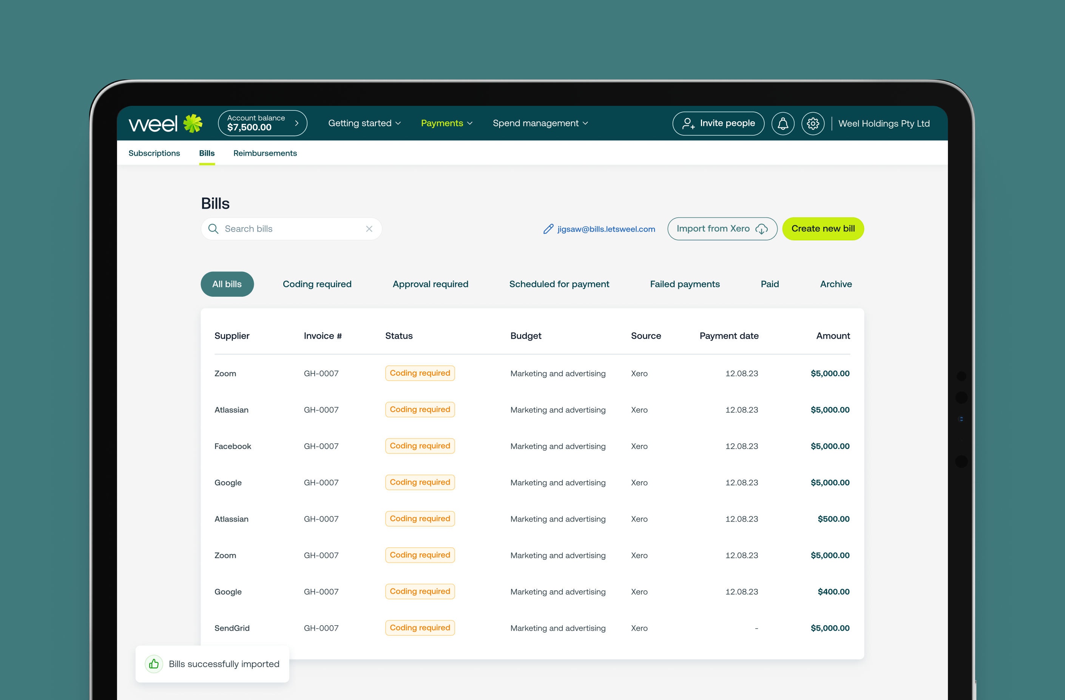Click the Subscriptions menu item
The width and height of the screenshot is (1065, 700).
[154, 152]
